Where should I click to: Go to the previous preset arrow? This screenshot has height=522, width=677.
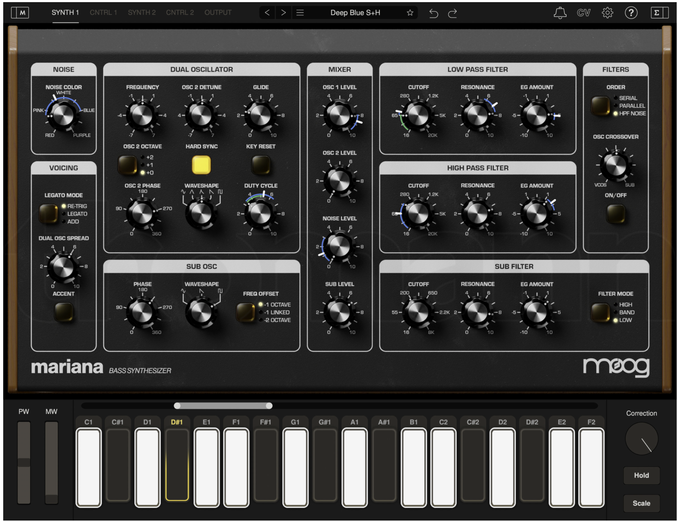(x=267, y=13)
